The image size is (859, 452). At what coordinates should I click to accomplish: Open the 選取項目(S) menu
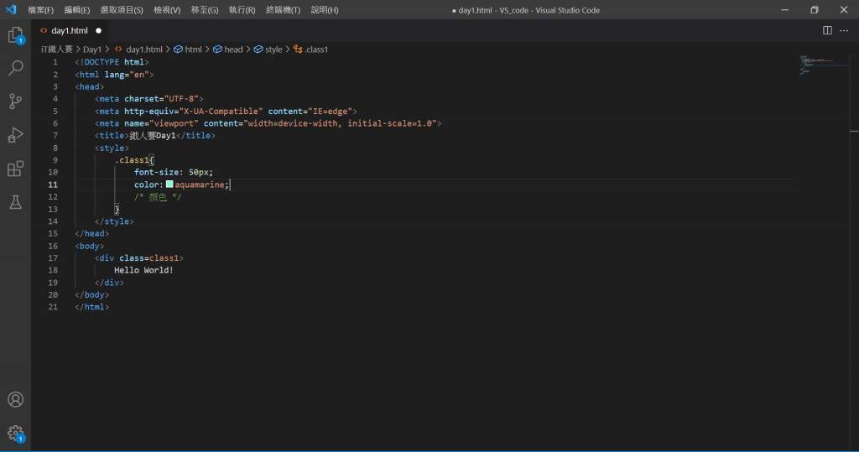pyautogui.click(x=122, y=10)
